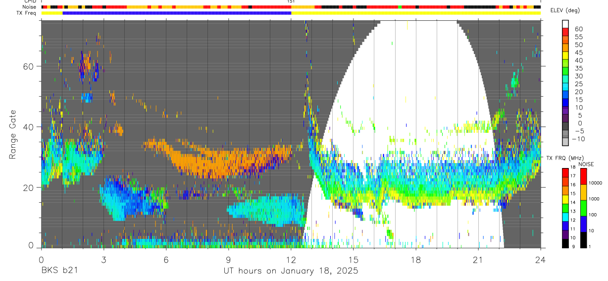
Task: Click the 'Range Gate' y-axis label
Action: click(x=13, y=134)
